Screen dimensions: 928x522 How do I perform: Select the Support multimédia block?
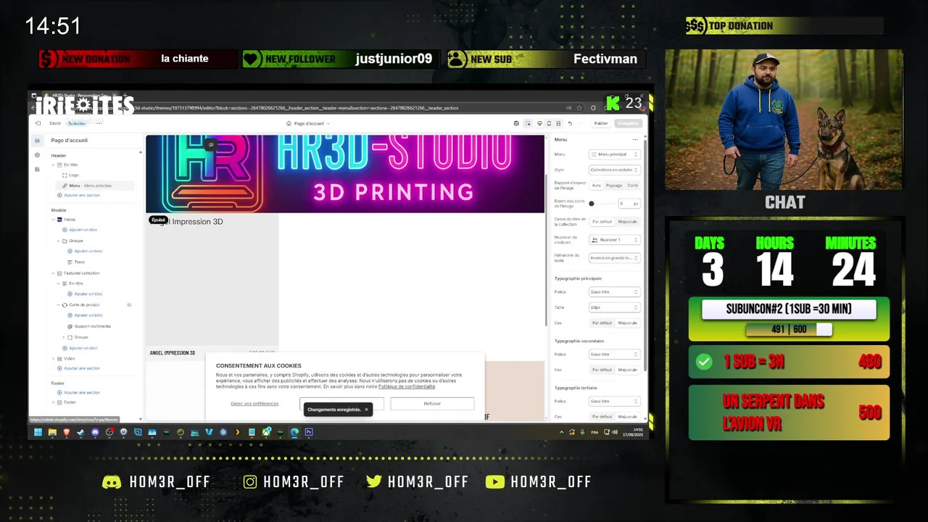[92, 326]
